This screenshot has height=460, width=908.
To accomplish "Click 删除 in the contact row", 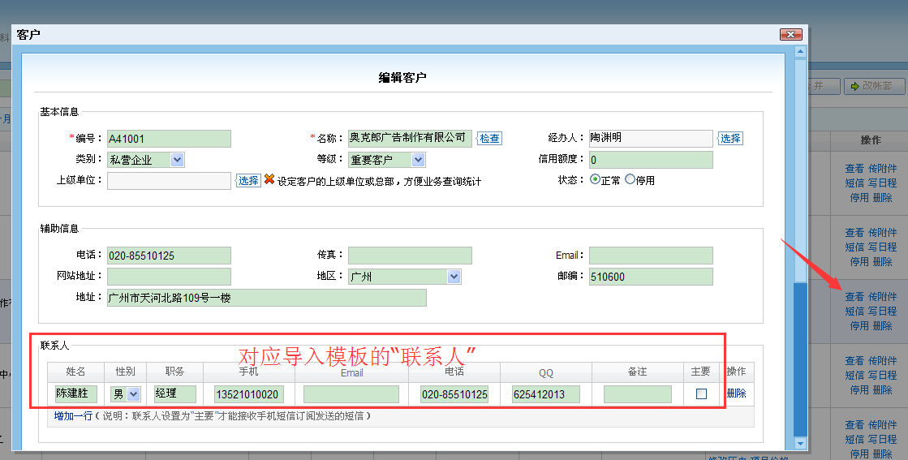I will [736, 393].
